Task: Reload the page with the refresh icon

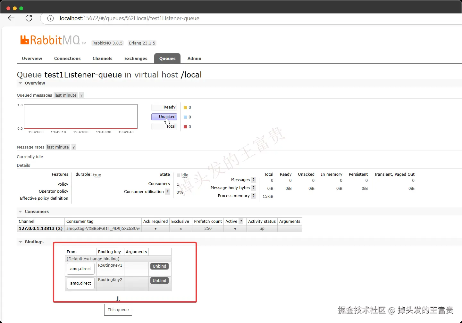Action: click(29, 18)
